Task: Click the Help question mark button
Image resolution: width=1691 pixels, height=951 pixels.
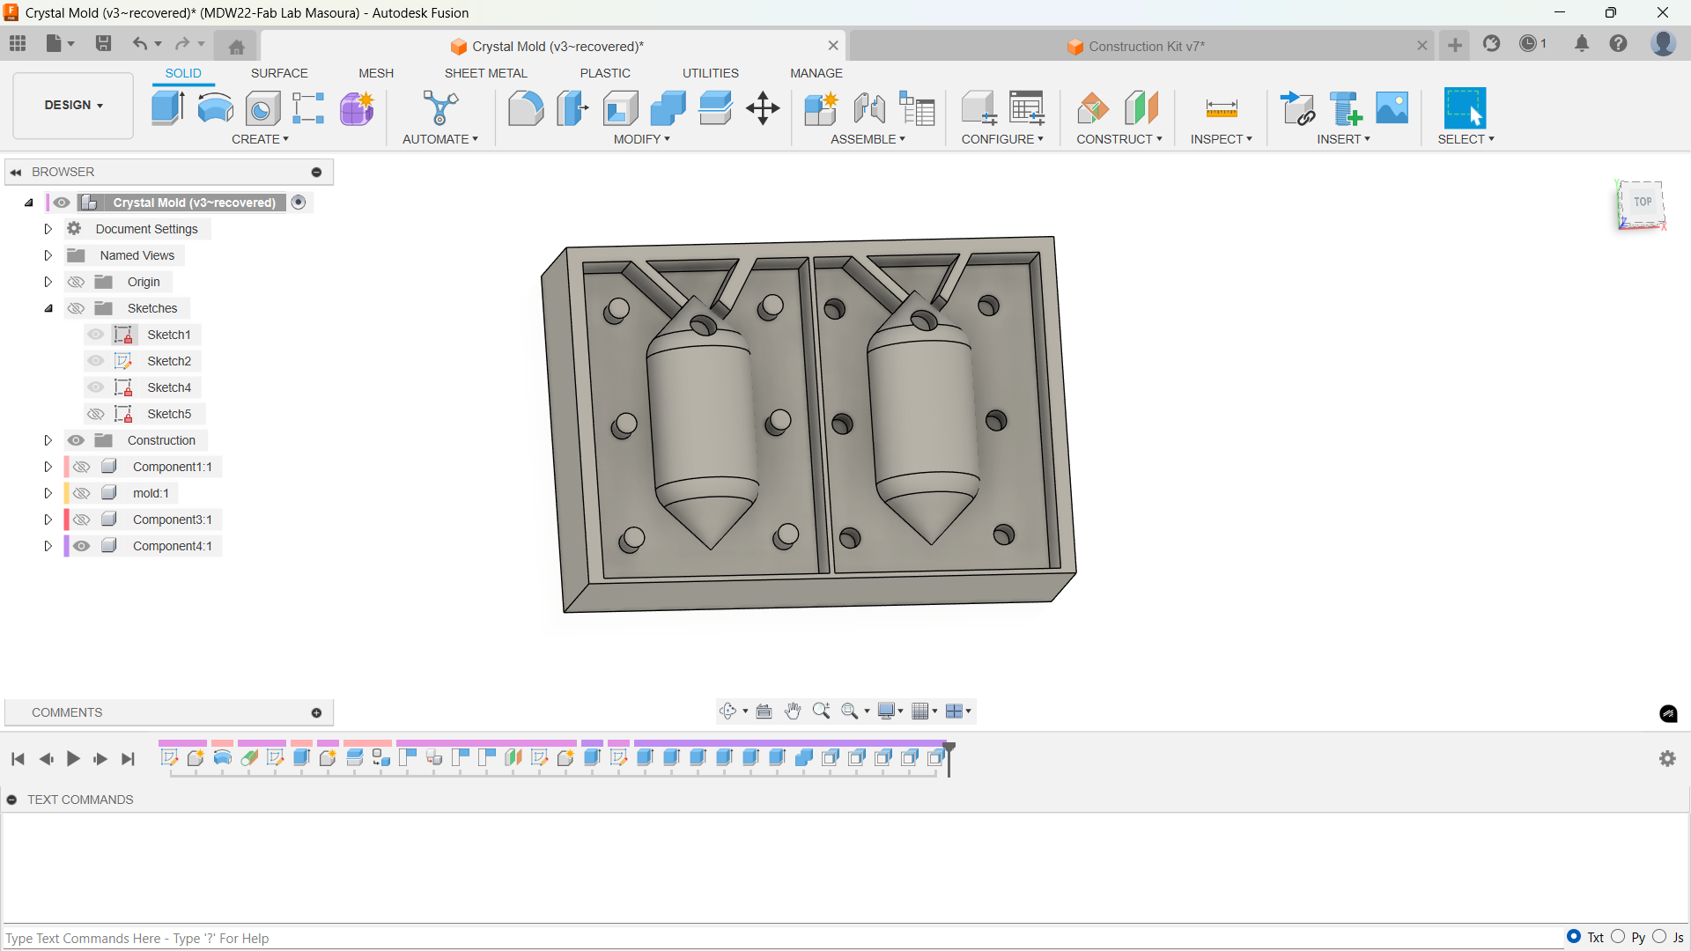Action: (1619, 43)
